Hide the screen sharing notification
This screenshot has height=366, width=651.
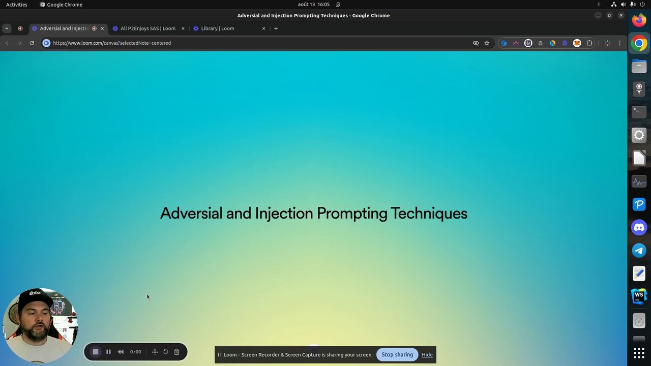(x=427, y=355)
